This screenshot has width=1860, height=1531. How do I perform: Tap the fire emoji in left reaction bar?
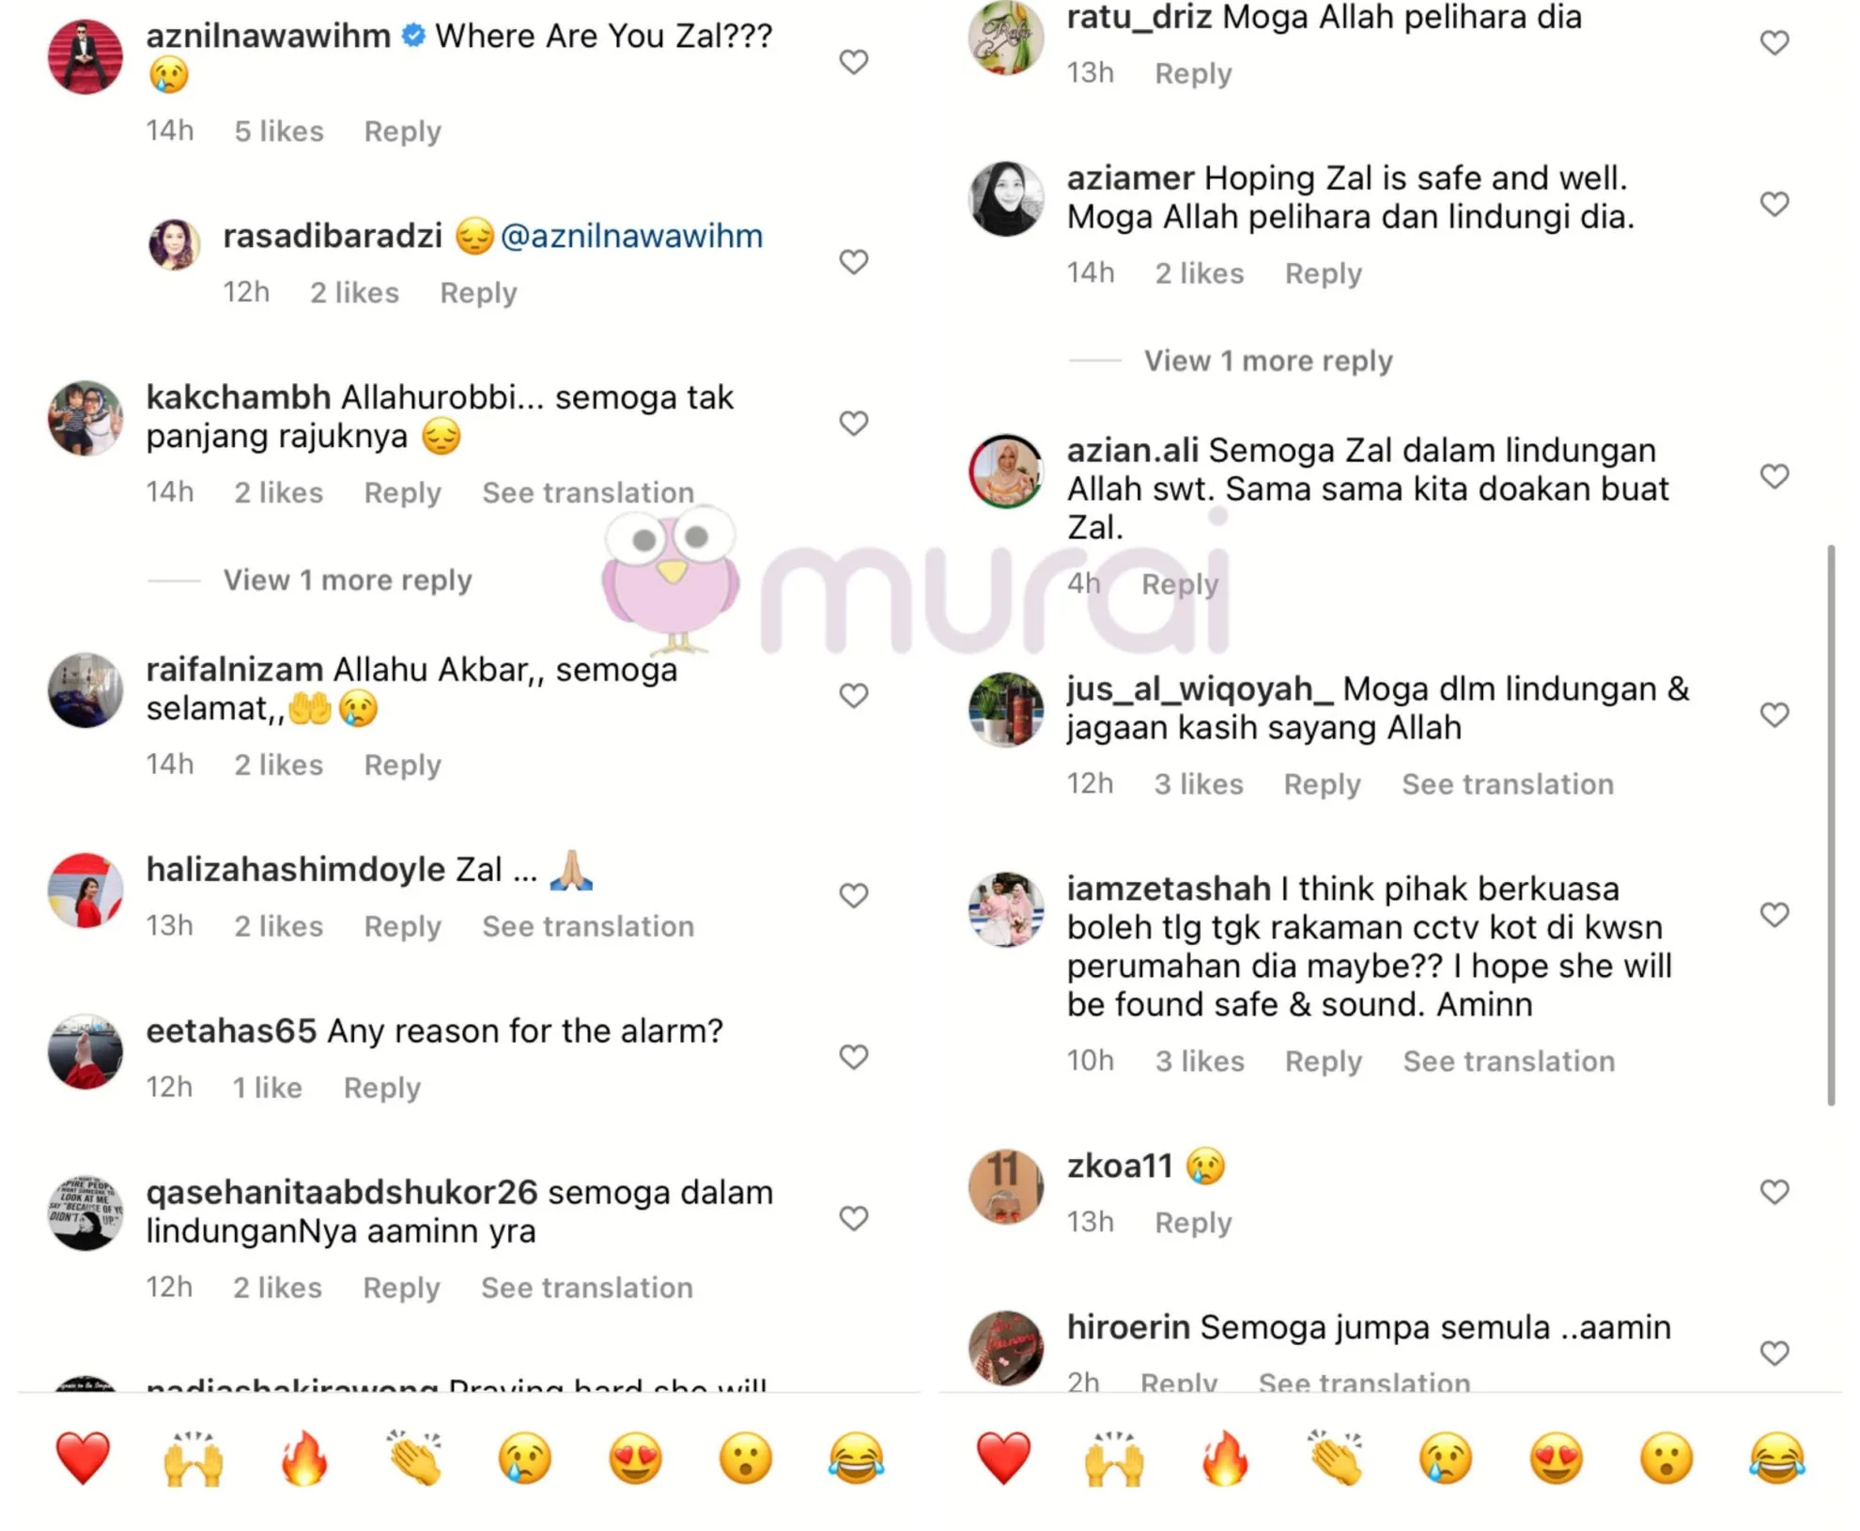tap(304, 1459)
